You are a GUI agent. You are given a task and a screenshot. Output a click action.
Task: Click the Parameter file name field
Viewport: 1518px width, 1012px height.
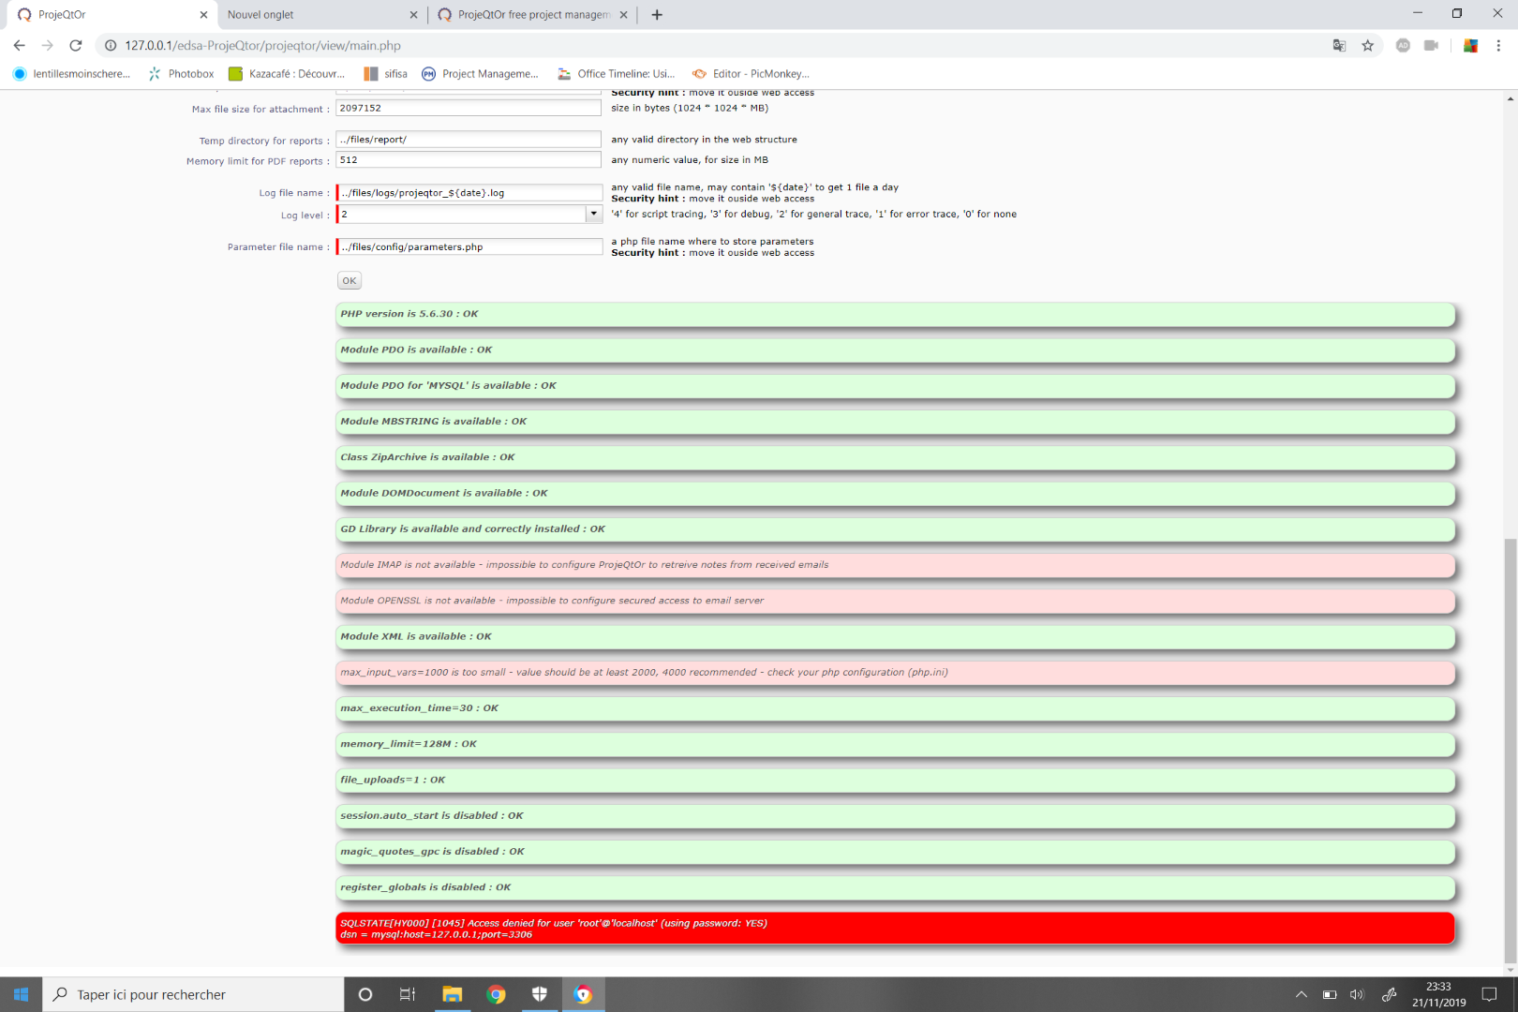tap(469, 247)
